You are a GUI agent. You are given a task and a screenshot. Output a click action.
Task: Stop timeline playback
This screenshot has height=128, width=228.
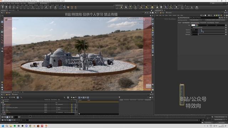pos(7,117)
